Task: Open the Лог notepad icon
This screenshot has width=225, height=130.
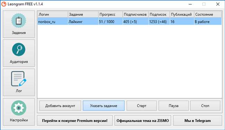Action: (19, 79)
